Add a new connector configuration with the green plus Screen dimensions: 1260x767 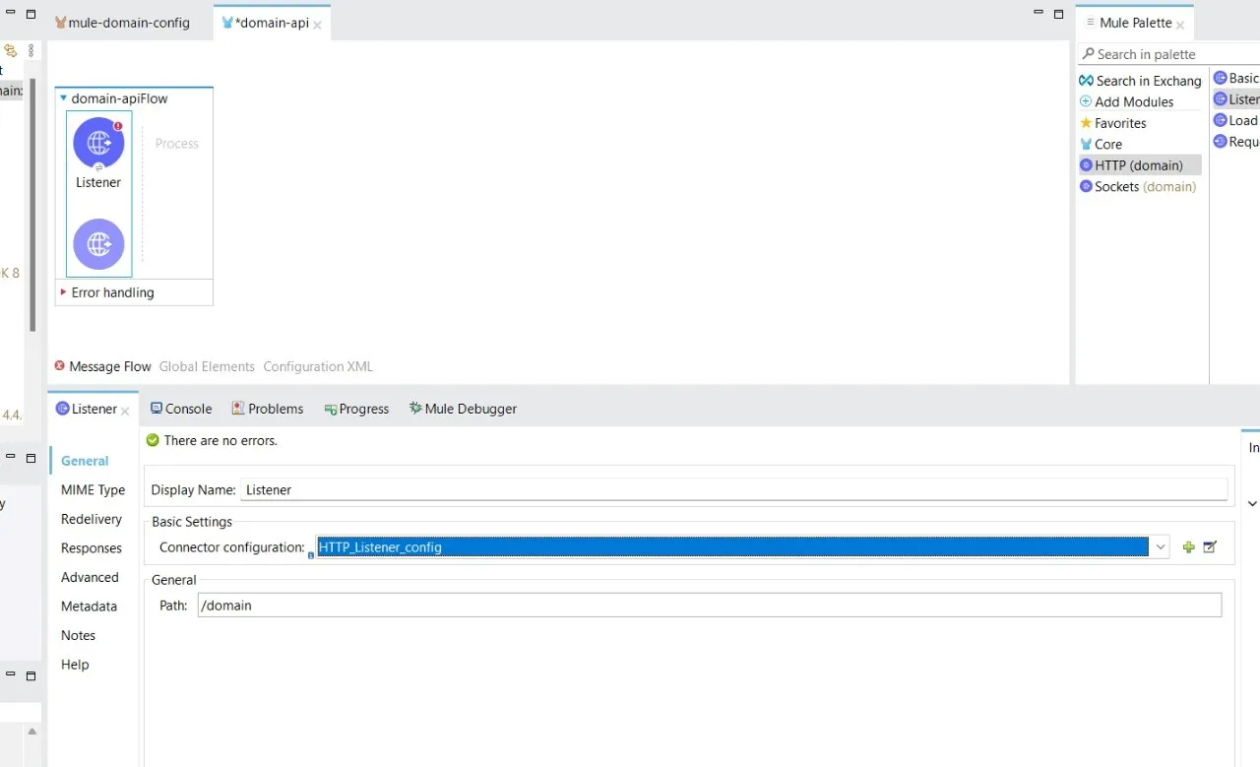click(x=1188, y=547)
